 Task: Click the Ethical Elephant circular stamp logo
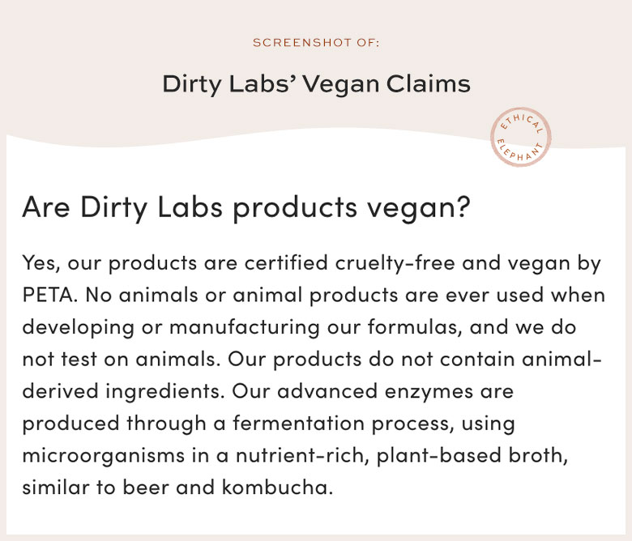(521, 137)
